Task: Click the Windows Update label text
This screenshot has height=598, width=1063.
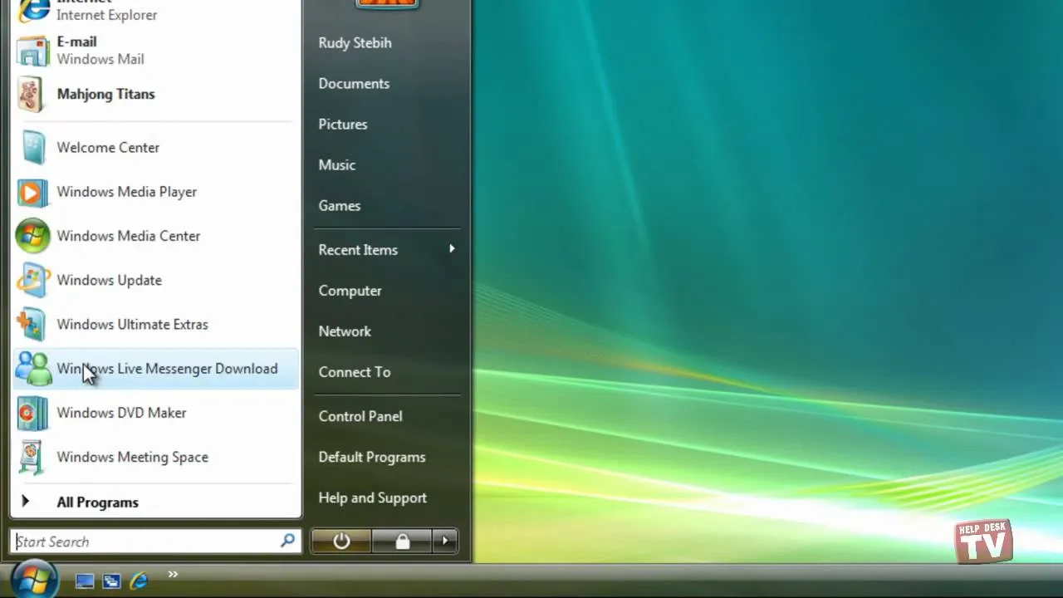Action: (x=110, y=281)
